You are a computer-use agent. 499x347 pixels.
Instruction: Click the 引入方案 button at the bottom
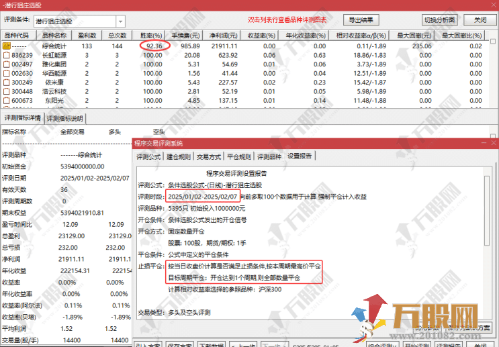[148, 345]
